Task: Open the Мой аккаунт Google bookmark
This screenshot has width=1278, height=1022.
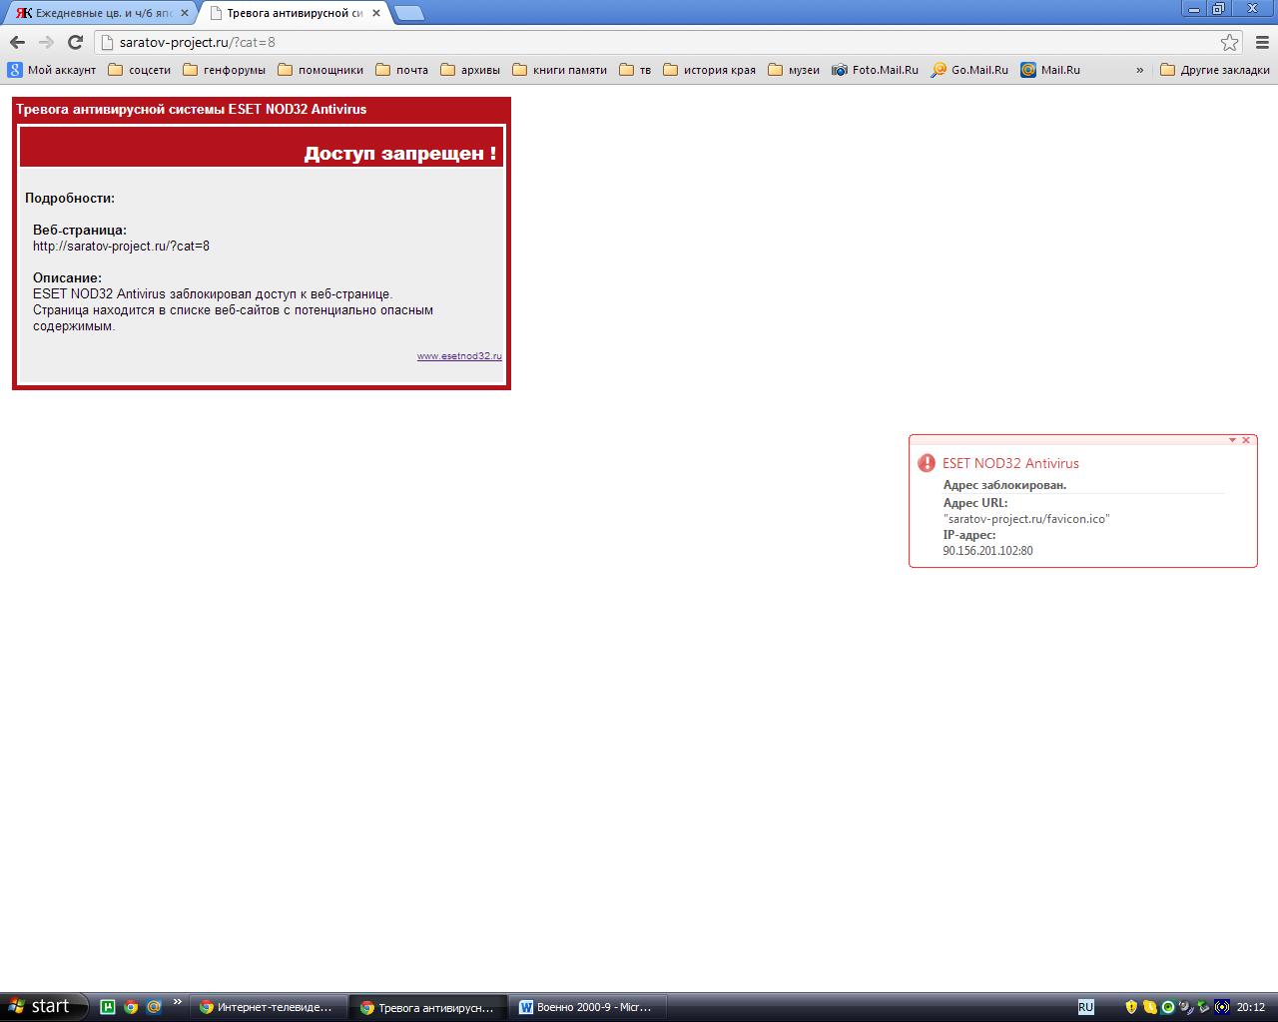Action: (52, 70)
